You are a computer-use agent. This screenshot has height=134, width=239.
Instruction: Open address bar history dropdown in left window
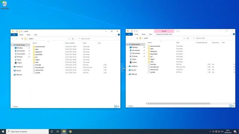[x=69, y=39]
